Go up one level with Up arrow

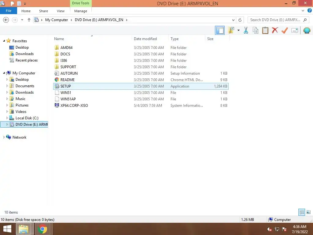29,20
